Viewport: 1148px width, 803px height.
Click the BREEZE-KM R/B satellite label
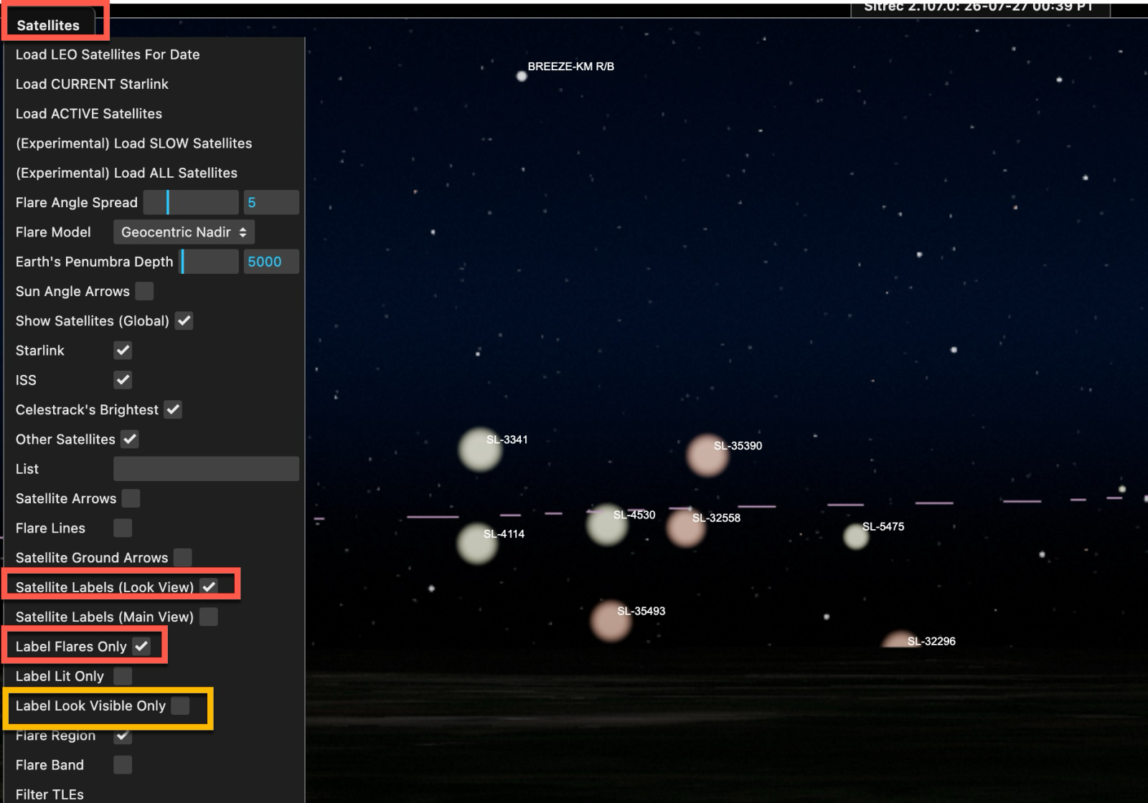(x=571, y=67)
